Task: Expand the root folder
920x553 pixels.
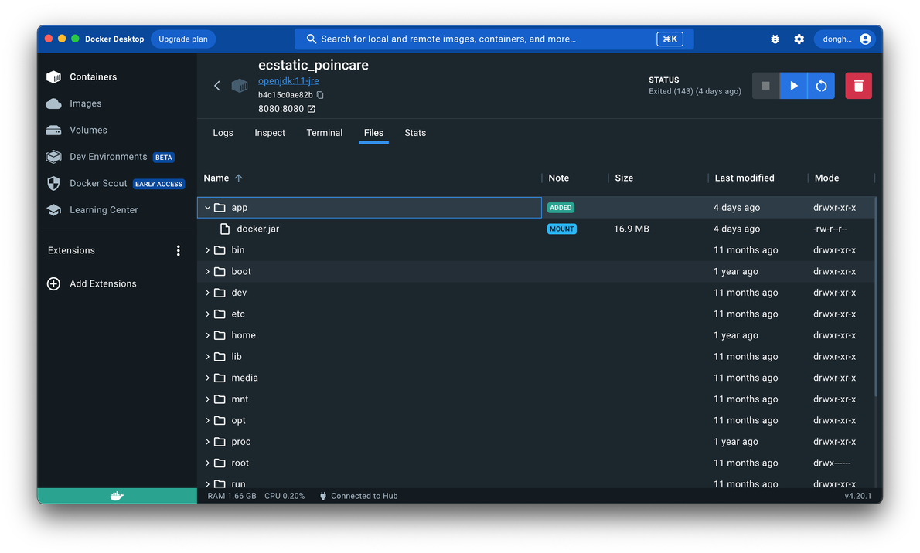Action: point(207,463)
